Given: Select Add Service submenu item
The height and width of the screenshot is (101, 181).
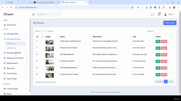Looking at the screenshot, I should click(x=12, y=48).
